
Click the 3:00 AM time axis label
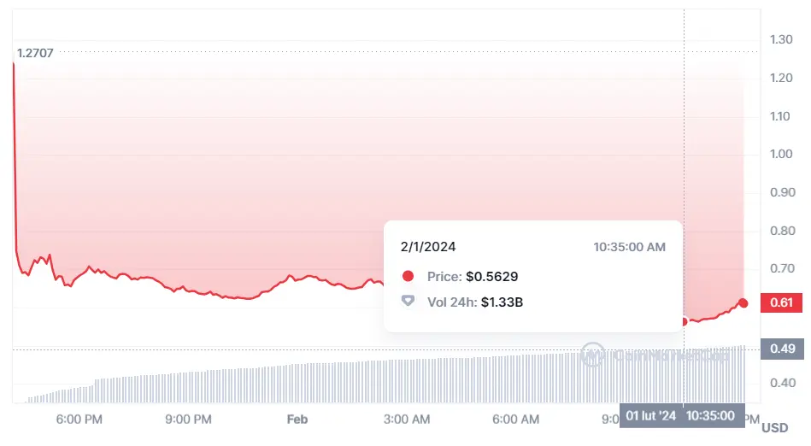point(407,419)
